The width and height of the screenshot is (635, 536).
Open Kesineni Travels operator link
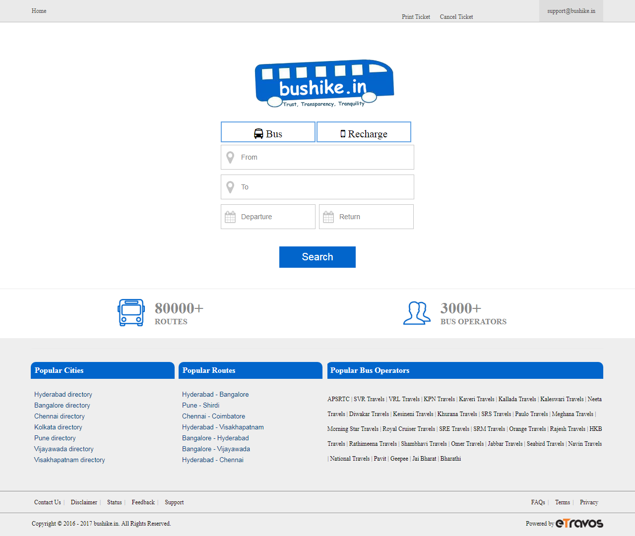(413, 414)
